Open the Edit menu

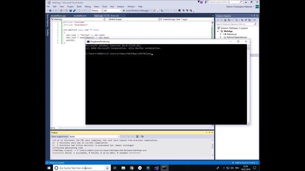(55, 7)
